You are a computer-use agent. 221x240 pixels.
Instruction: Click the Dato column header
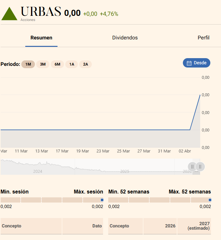tap(97, 226)
